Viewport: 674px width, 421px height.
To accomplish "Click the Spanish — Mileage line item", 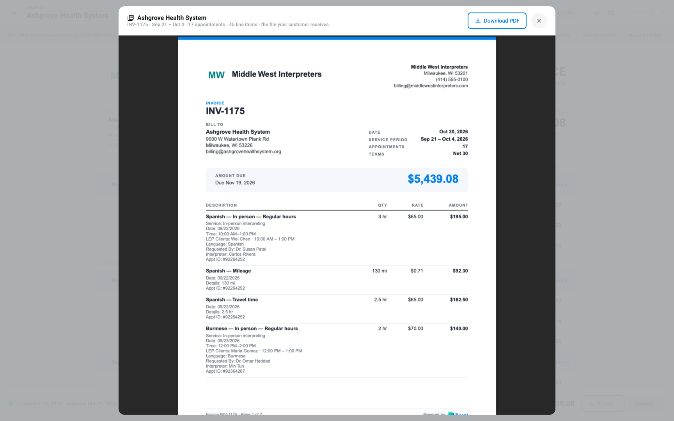I will [228, 271].
